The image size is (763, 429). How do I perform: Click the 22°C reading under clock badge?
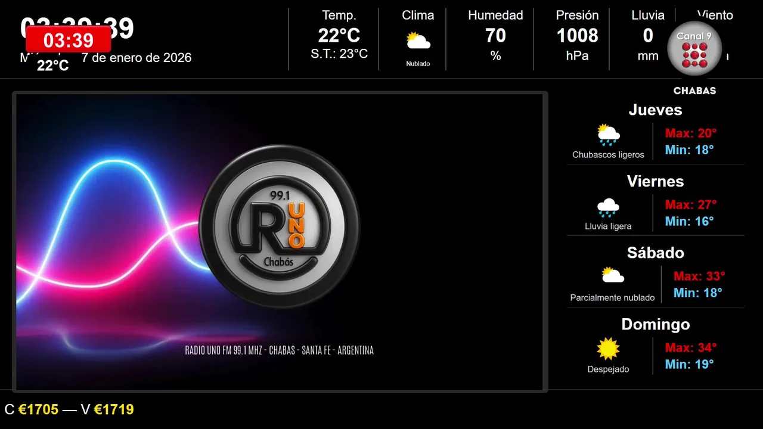pos(52,66)
